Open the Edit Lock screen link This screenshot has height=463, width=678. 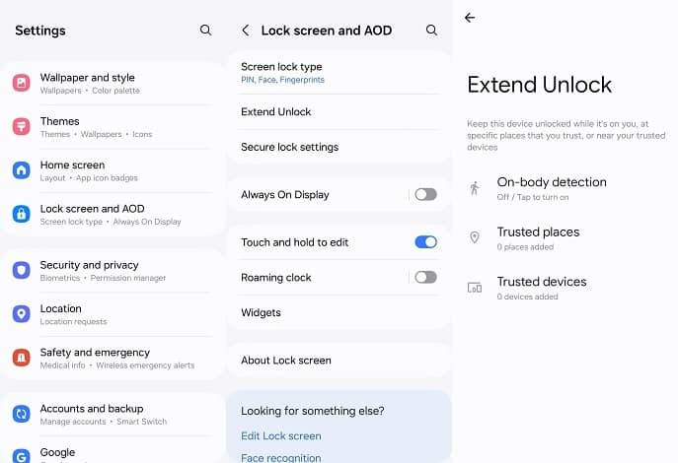point(281,435)
